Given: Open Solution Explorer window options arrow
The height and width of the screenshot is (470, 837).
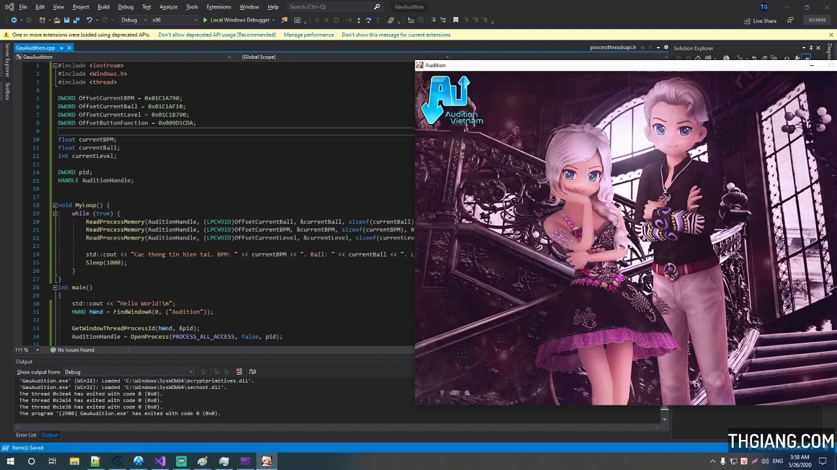Looking at the screenshot, I should click(x=804, y=48).
